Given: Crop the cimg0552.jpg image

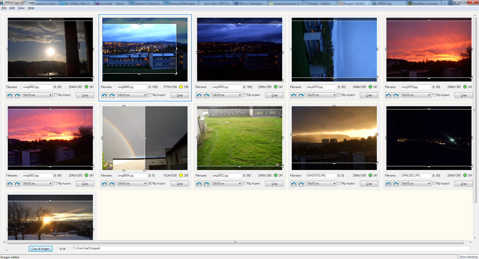Looking at the screenshot, I should click(274, 183).
